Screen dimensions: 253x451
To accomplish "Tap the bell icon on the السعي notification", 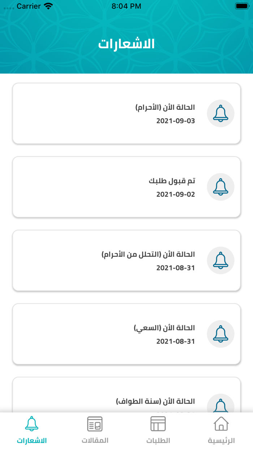I will point(220,334).
